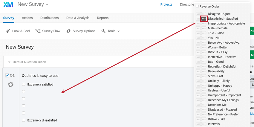Image resolution: width=254 pixels, height=127 pixels.
Task: Click dots icon beside Disagree - Agree
Action: tap(203, 14)
